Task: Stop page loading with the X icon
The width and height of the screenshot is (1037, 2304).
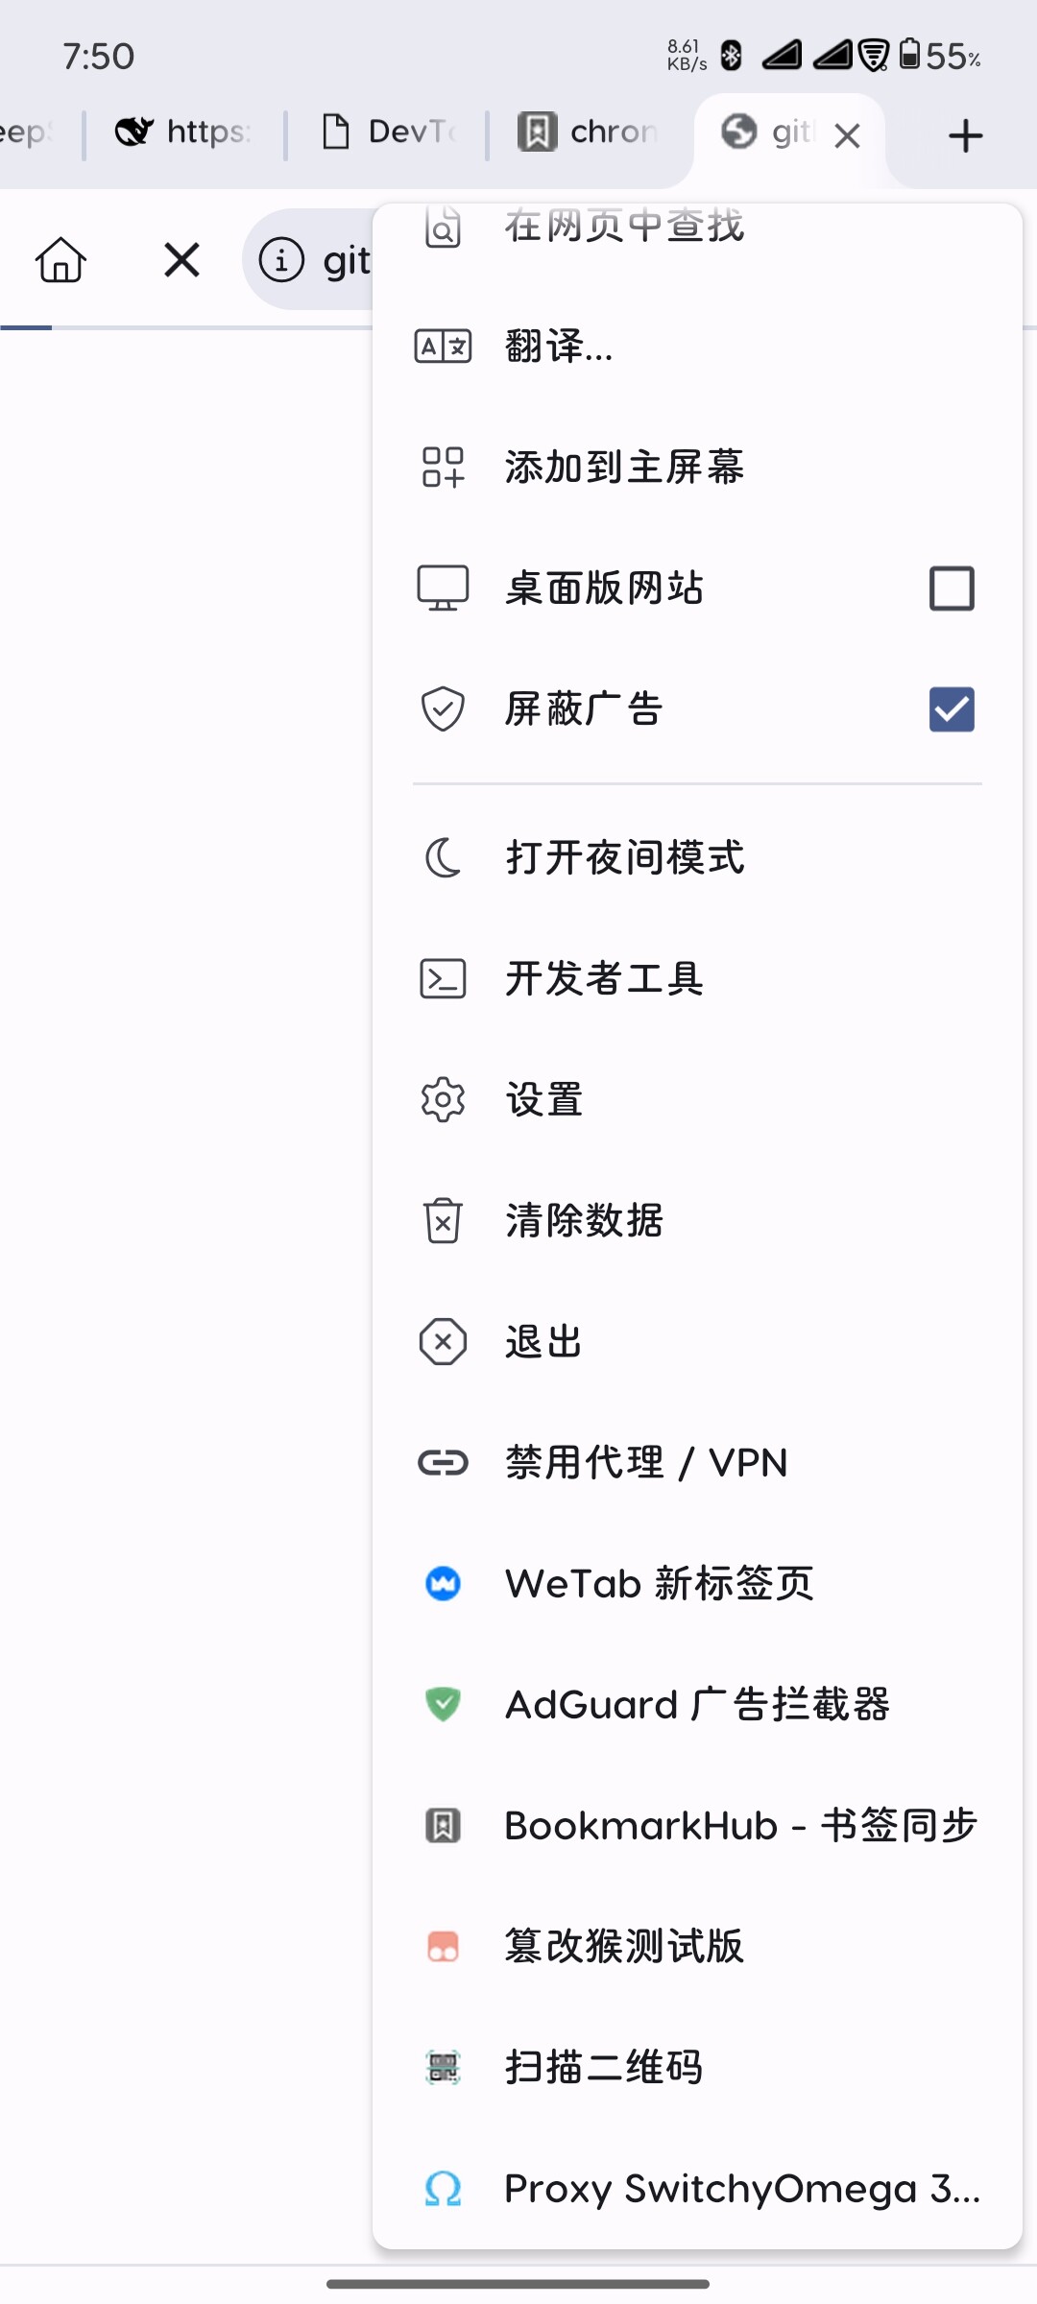Action: 181,260
